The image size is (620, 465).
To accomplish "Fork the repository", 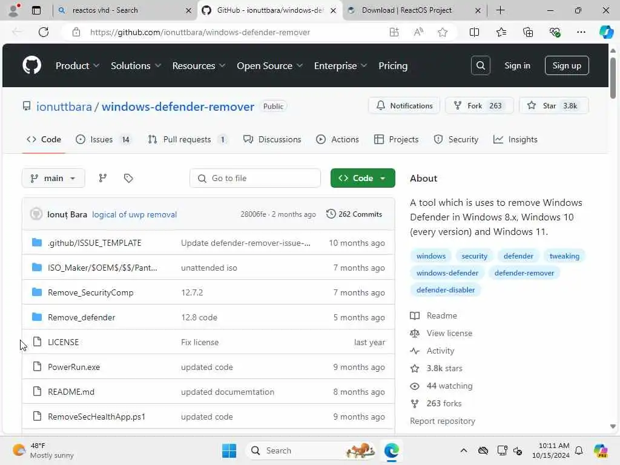I will coord(479,105).
